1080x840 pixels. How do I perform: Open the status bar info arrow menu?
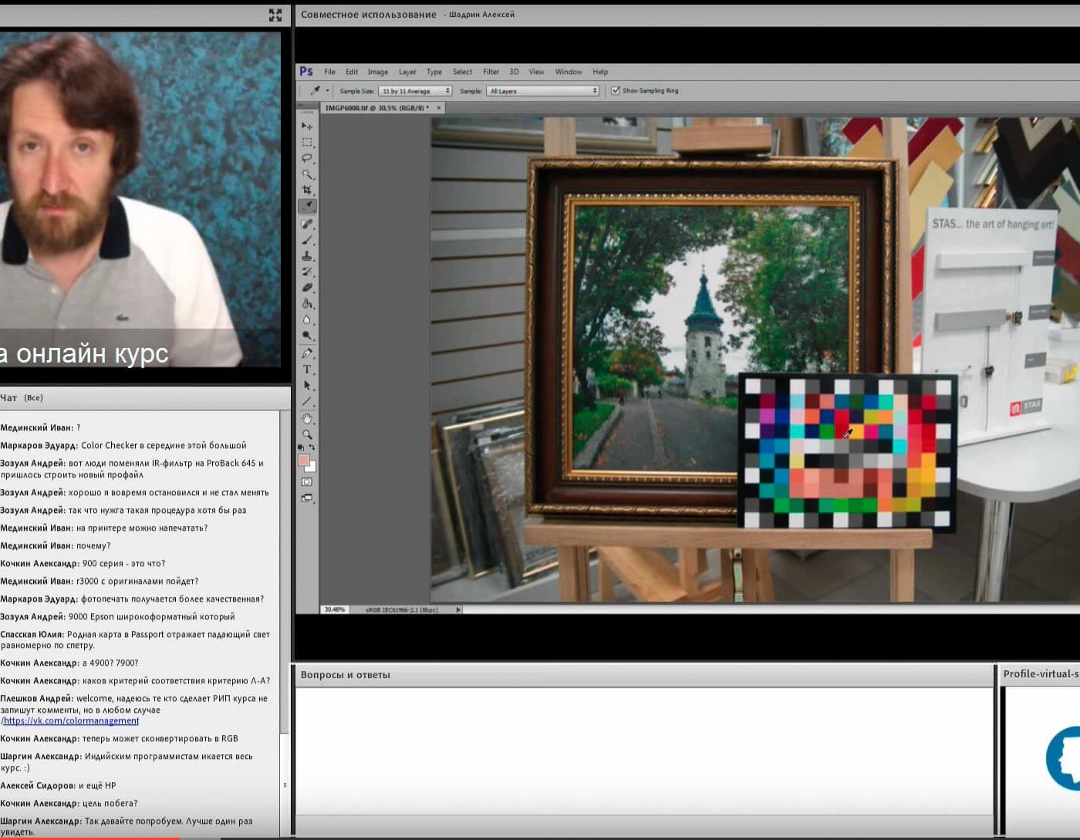click(458, 609)
